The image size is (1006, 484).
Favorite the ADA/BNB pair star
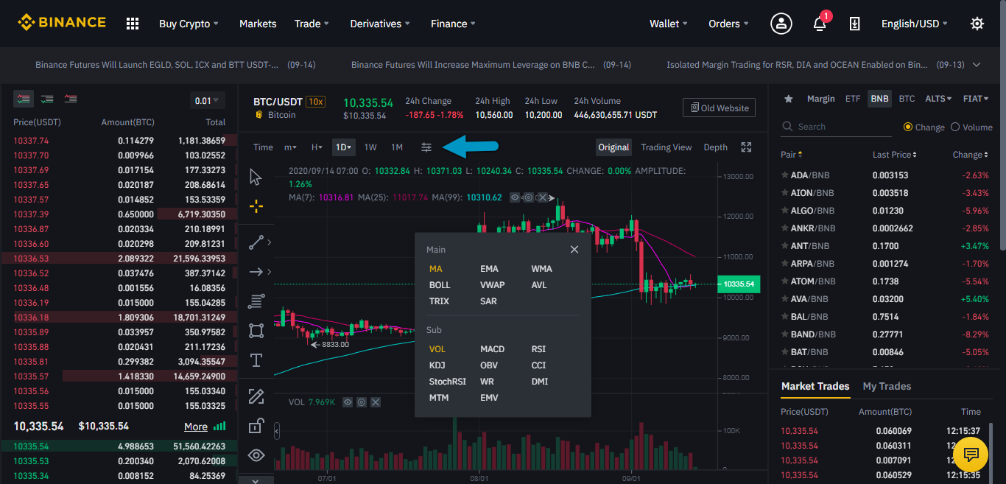[785, 175]
